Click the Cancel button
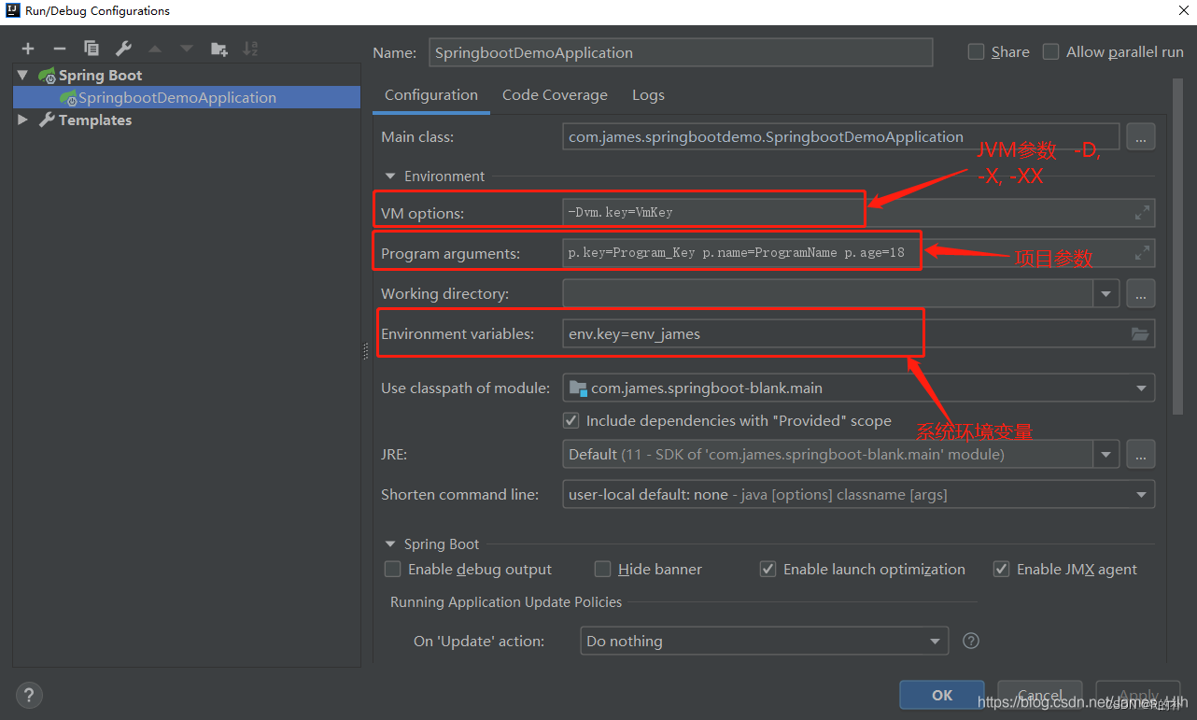The width and height of the screenshot is (1197, 720). [x=1040, y=695]
